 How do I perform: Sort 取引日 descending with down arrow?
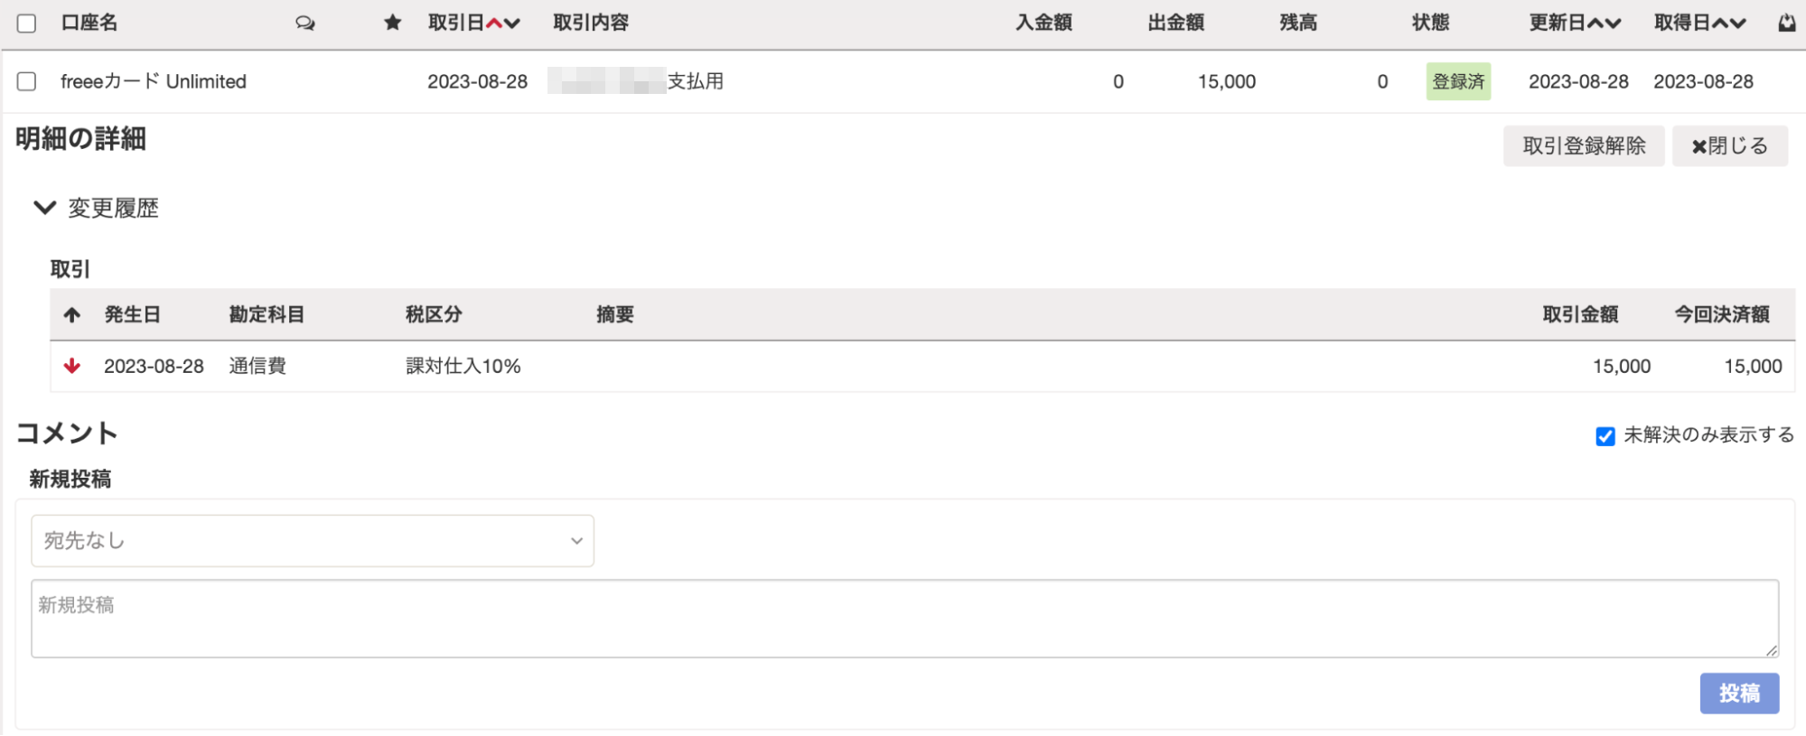pyautogui.click(x=512, y=23)
